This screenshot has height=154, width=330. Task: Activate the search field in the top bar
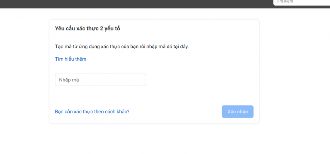302,2
